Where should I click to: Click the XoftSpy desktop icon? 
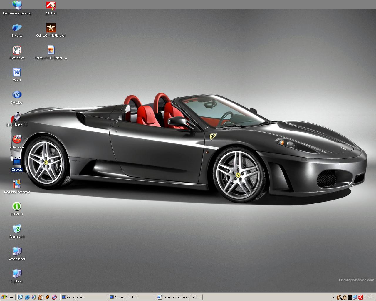(17, 95)
